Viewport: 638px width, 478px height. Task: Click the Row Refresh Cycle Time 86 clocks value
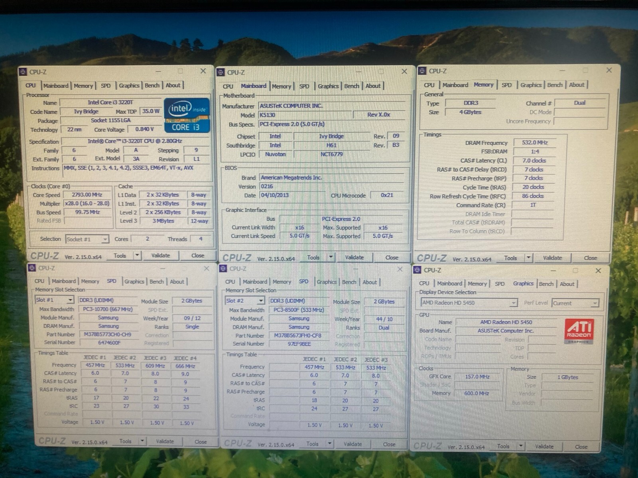pos(533,196)
